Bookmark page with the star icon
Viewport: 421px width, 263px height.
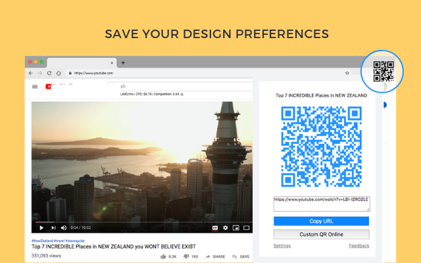(x=347, y=73)
